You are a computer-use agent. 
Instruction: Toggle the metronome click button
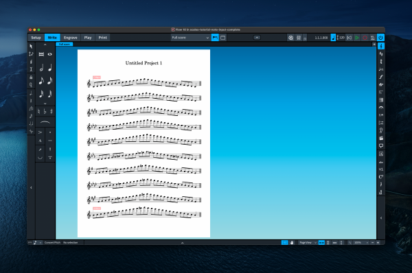click(x=373, y=38)
